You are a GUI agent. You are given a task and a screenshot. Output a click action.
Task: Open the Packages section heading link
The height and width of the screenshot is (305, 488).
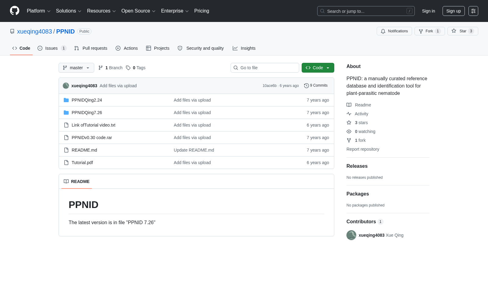[358, 194]
